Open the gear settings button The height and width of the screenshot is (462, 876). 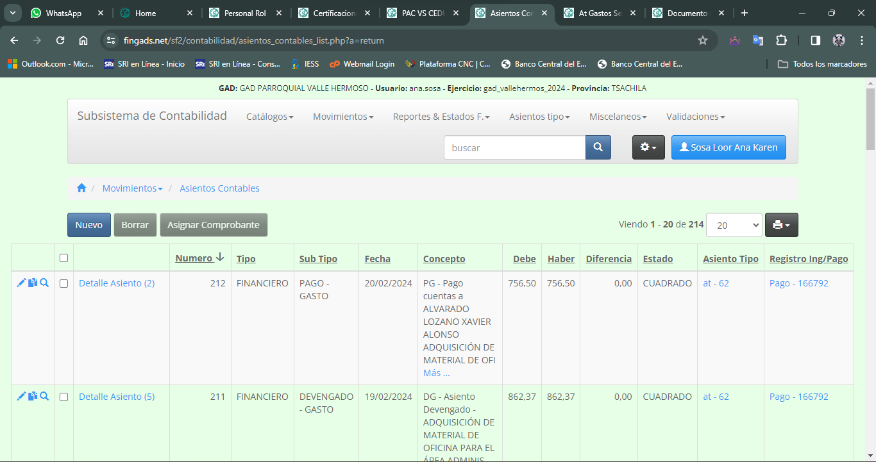(648, 147)
